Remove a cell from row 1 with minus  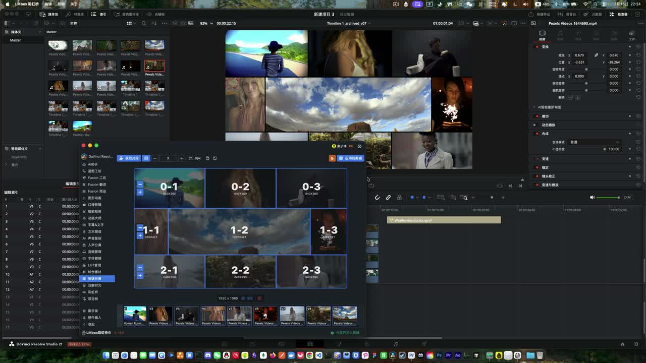click(x=140, y=228)
